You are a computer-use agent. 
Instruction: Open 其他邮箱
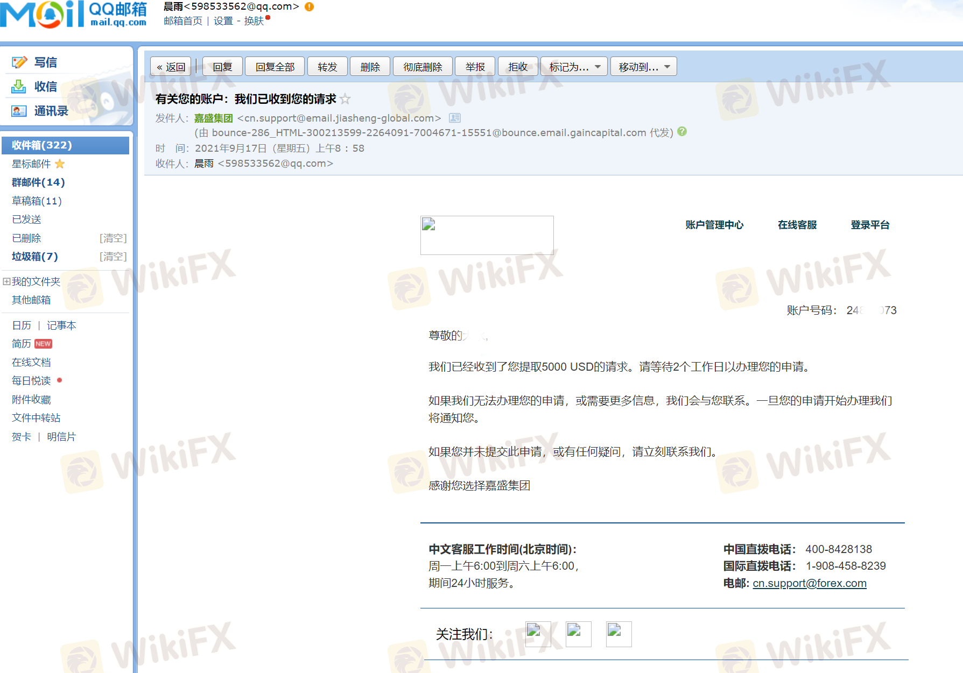pos(31,300)
